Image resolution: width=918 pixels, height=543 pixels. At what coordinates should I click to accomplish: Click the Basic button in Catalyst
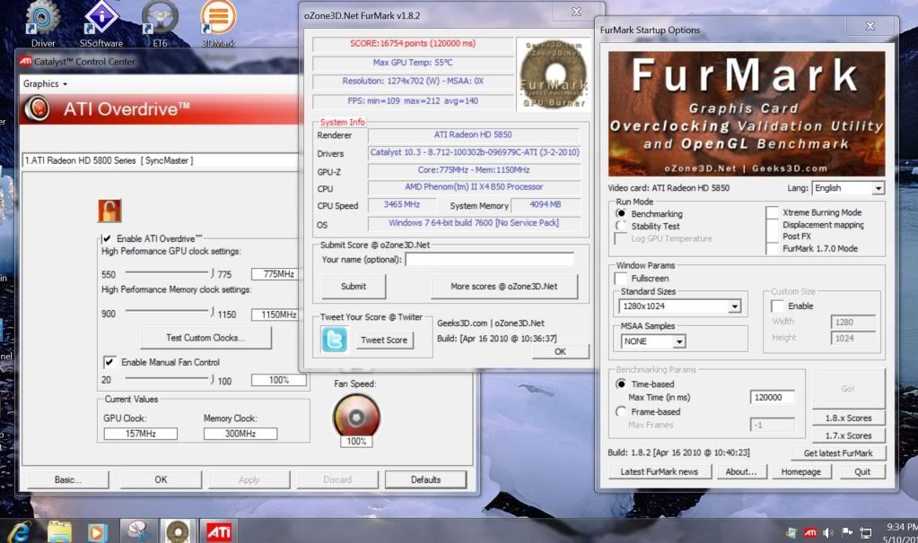[x=68, y=479]
